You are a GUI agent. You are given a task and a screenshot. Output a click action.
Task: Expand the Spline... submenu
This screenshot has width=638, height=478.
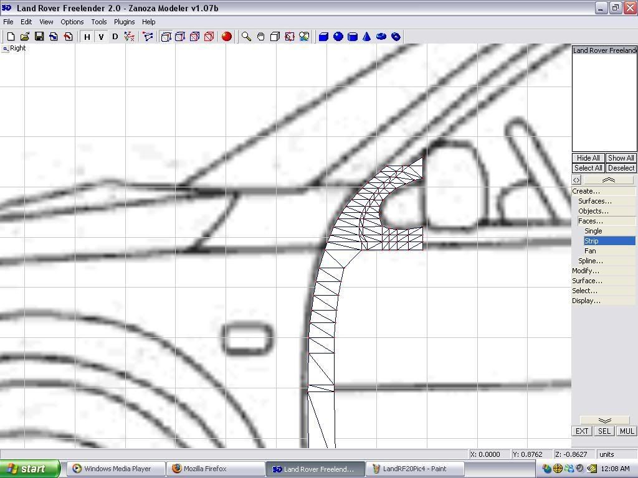590,261
